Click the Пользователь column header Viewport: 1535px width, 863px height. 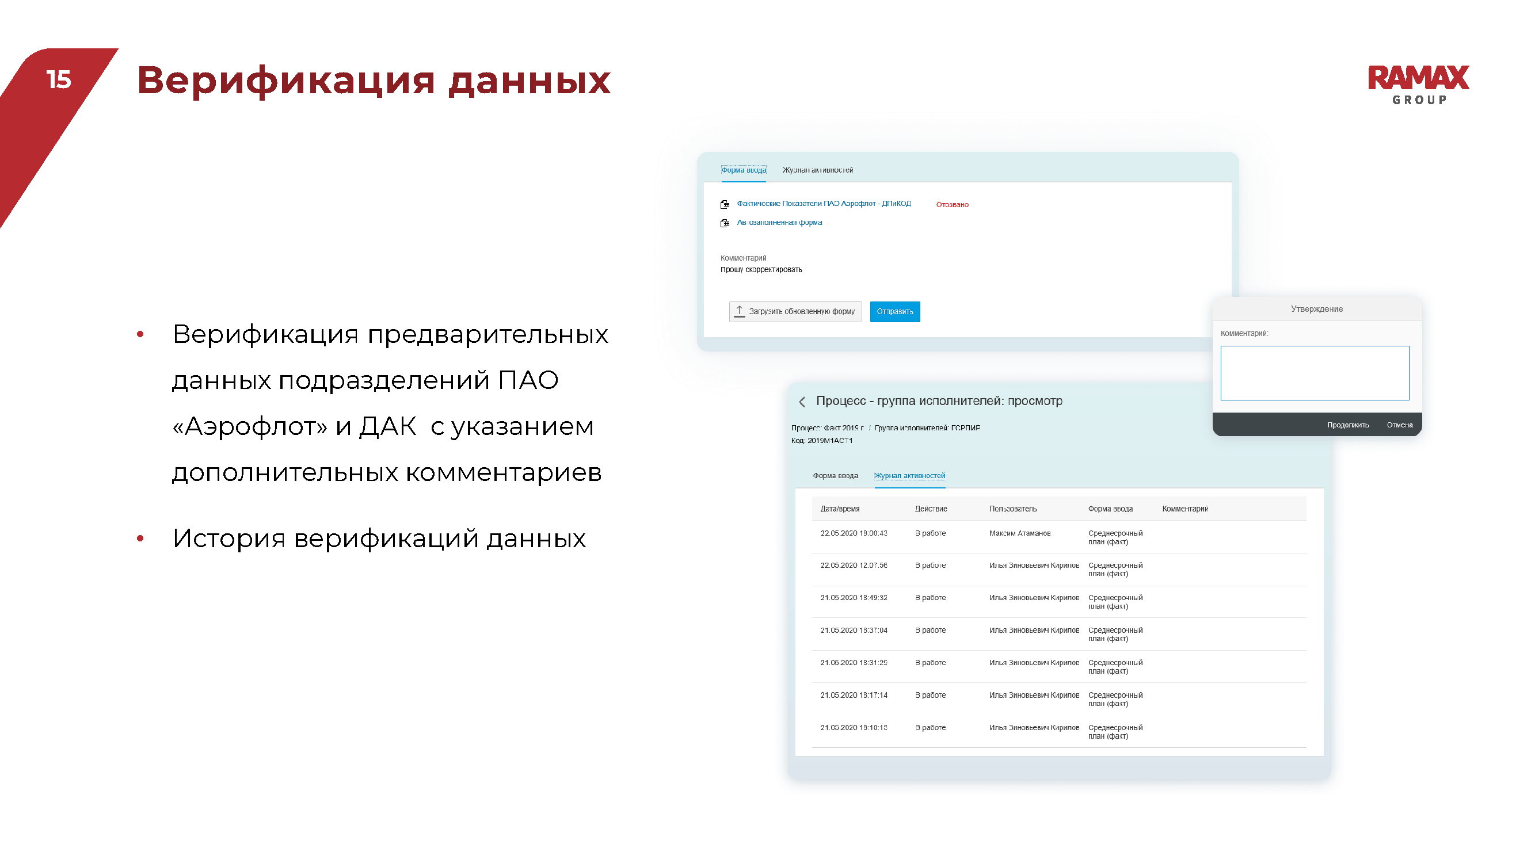coord(1013,509)
